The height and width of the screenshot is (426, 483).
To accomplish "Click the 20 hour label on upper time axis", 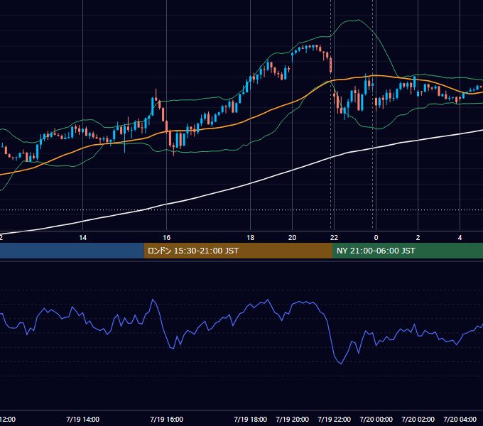I will click(x=293, y=238).
